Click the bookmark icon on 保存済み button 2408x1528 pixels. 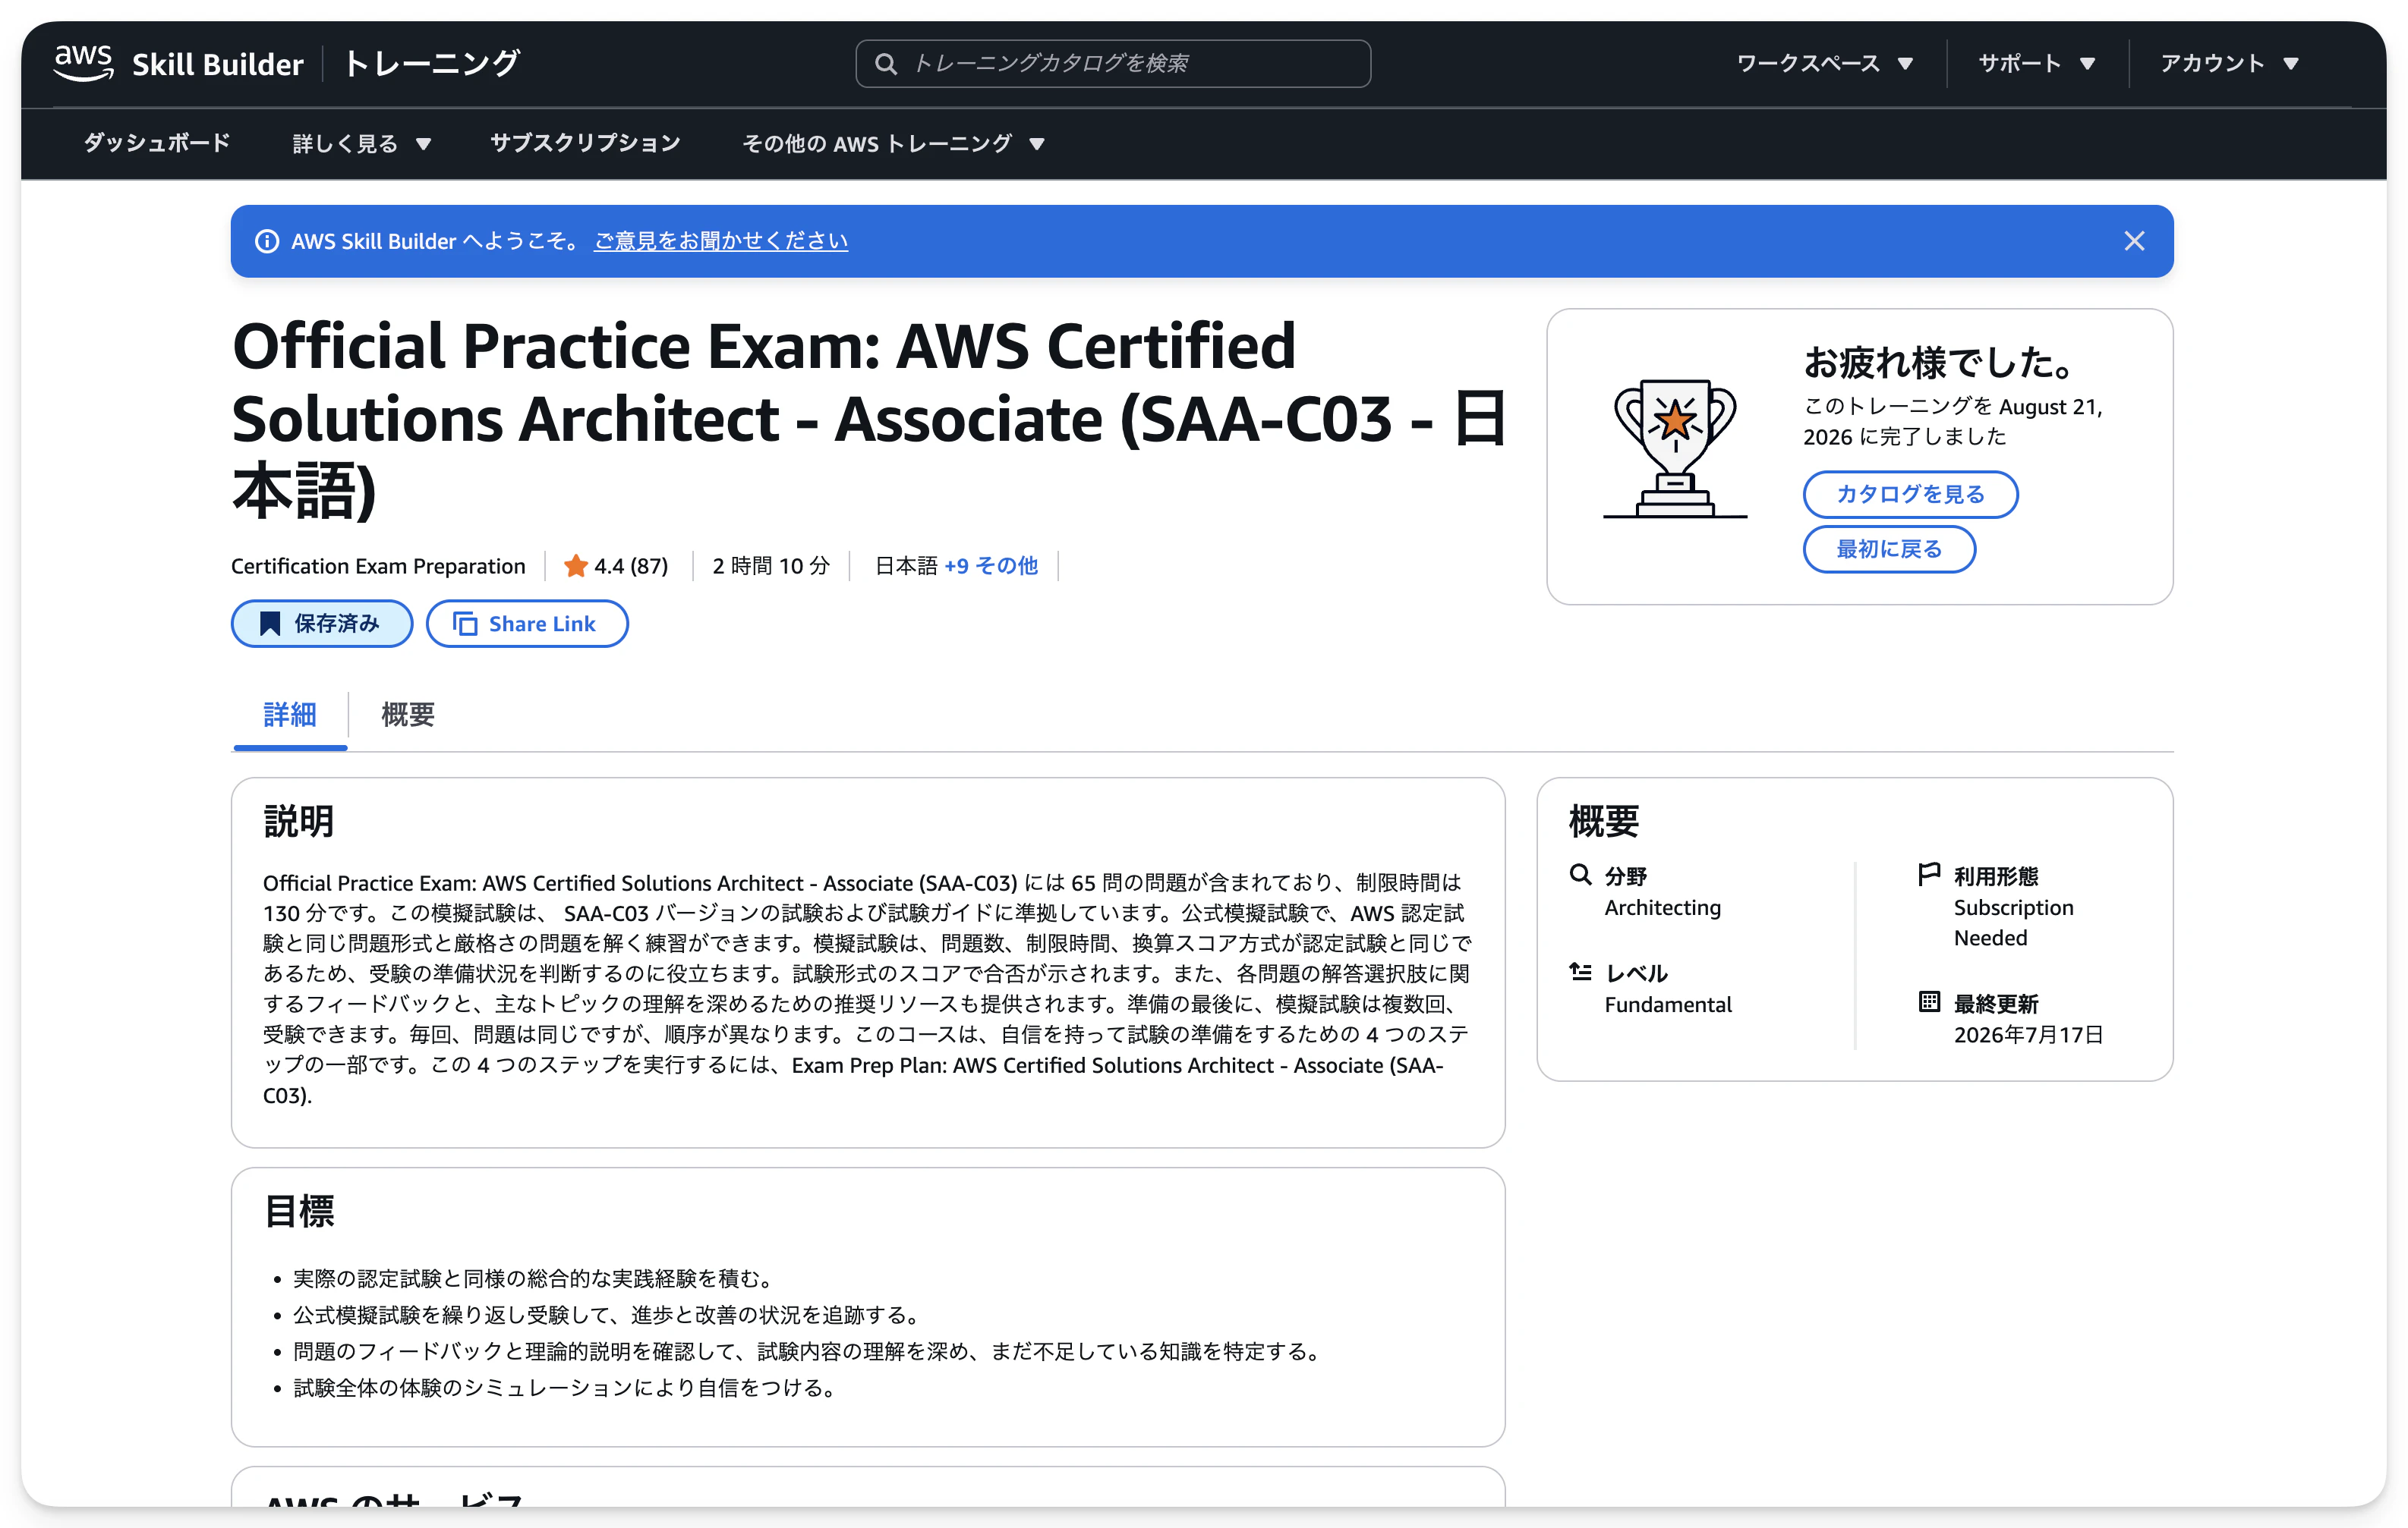point(270,624)
